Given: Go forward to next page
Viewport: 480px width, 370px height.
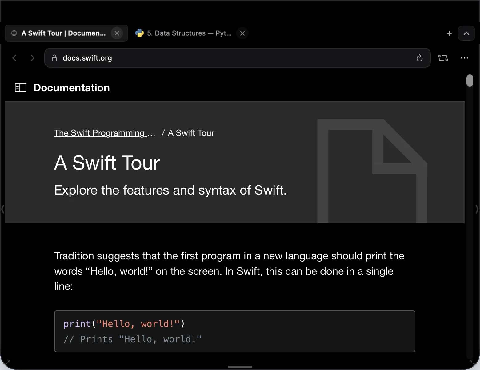Looking at the screenshot, I should pyautogui.click(x=32, y=58).
